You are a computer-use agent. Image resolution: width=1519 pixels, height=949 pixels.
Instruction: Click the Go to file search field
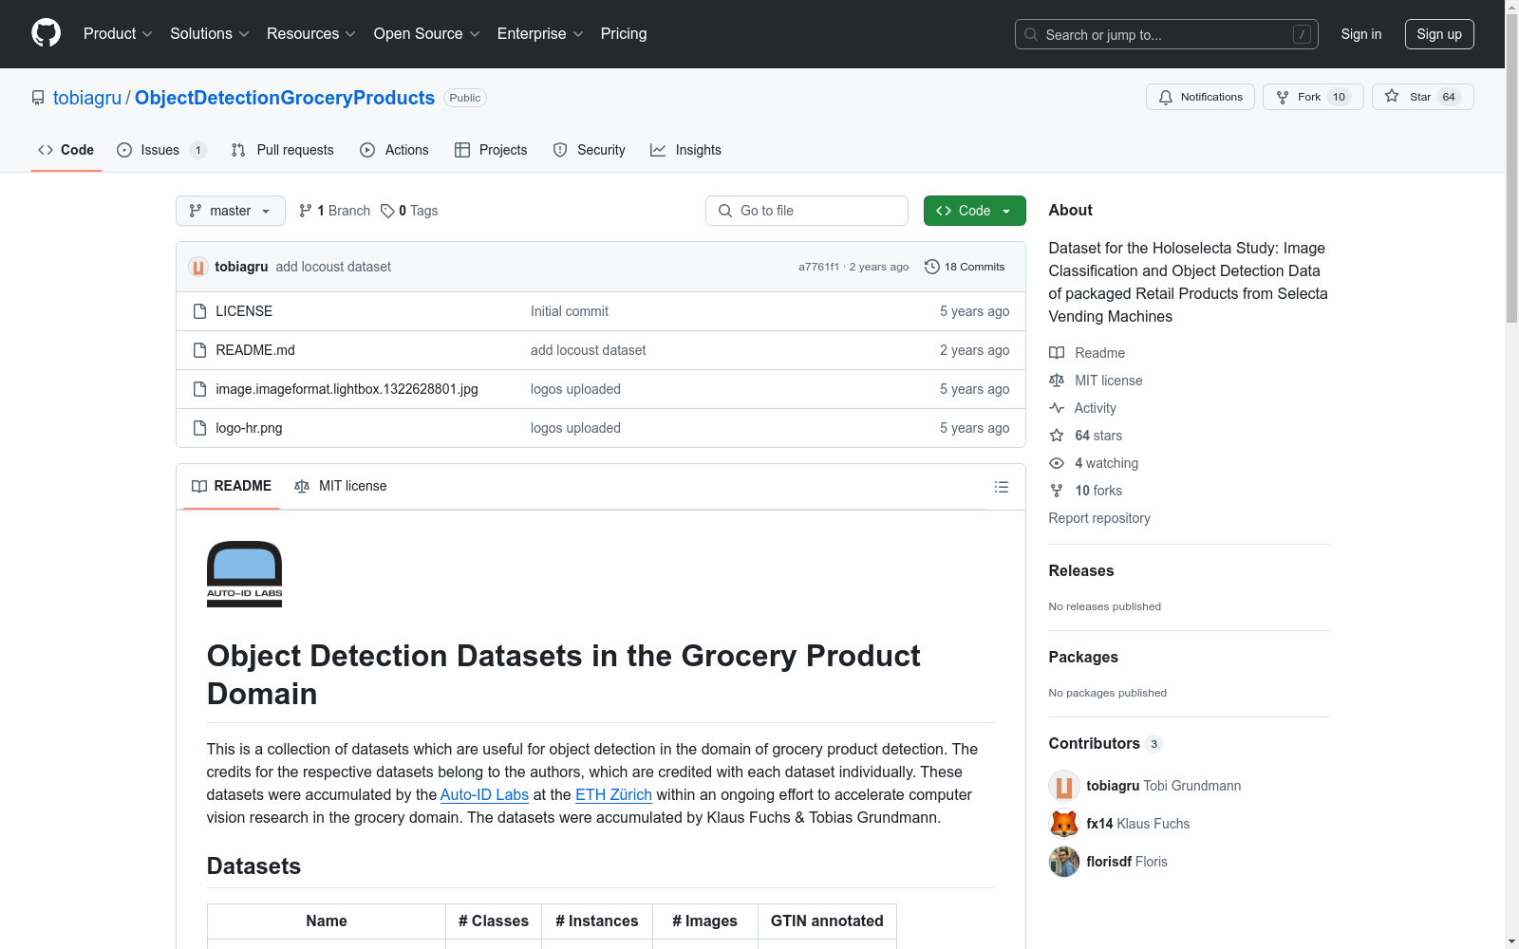(x=807, y=211)
